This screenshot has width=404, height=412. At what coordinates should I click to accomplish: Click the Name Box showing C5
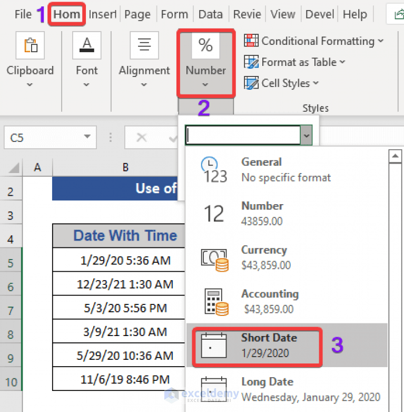50,137
